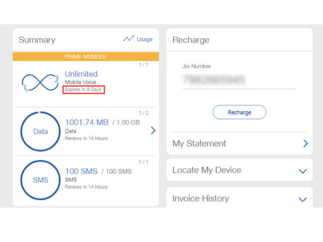323x242 pixels.
Task: Expand the Invoice History section
Action: [302, 199]
